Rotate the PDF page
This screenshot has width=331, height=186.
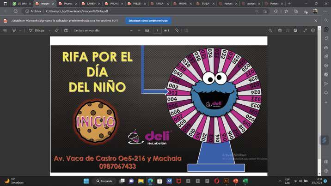coord(177,30)
